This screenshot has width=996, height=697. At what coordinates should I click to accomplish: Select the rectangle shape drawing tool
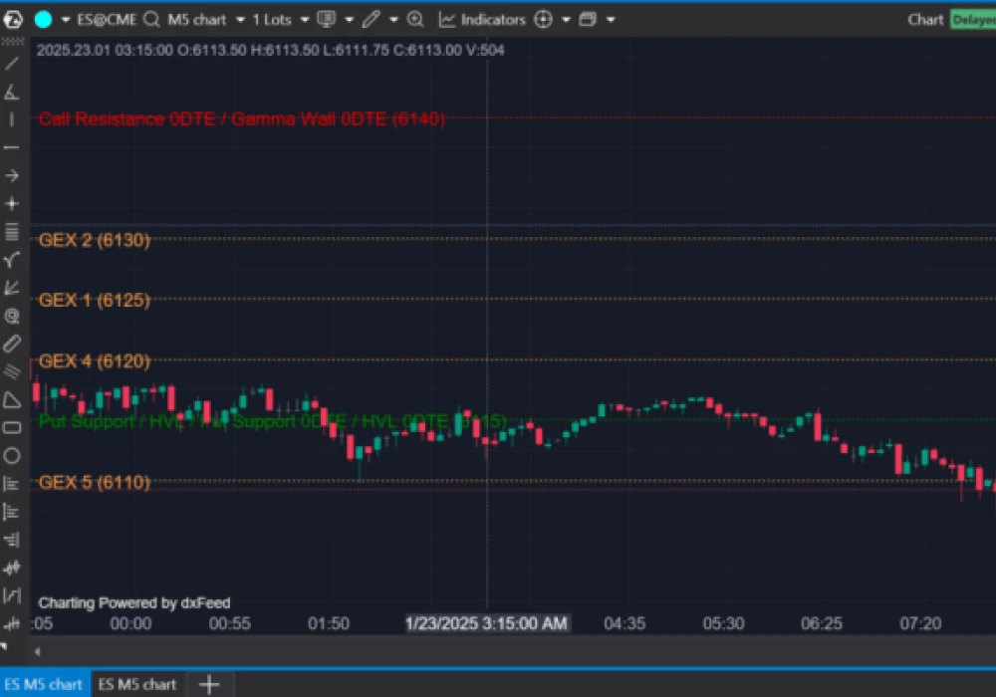[x=11, y=428]
